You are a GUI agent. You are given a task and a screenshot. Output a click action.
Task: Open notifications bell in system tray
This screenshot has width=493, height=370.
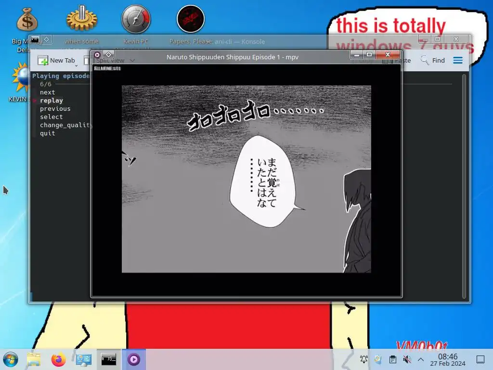click(x=364, y=359)
